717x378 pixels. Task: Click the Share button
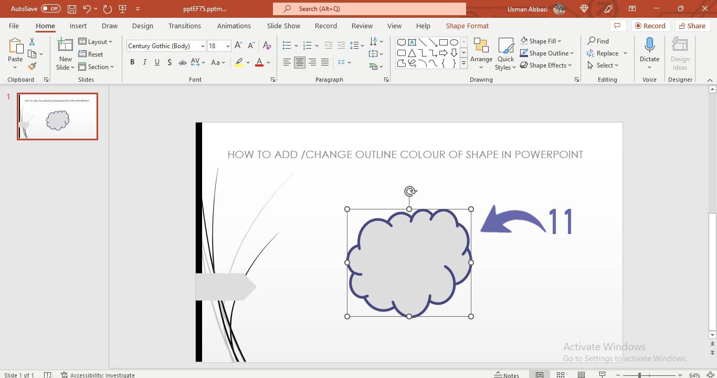click(691, 26)
